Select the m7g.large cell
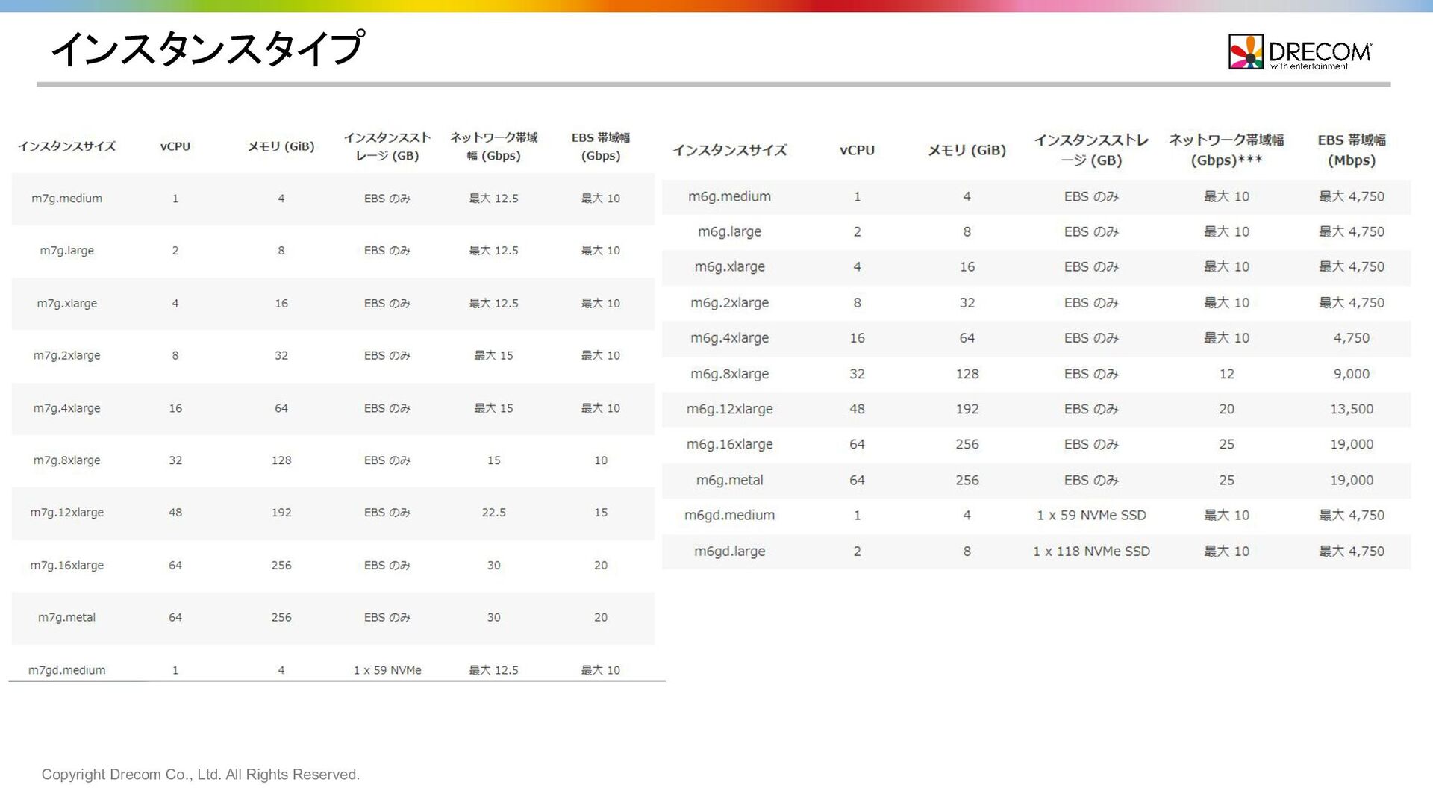 tap(66, 251)
